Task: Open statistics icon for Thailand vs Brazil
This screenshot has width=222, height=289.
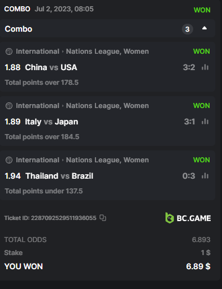Action: click(x=205, y=176)
